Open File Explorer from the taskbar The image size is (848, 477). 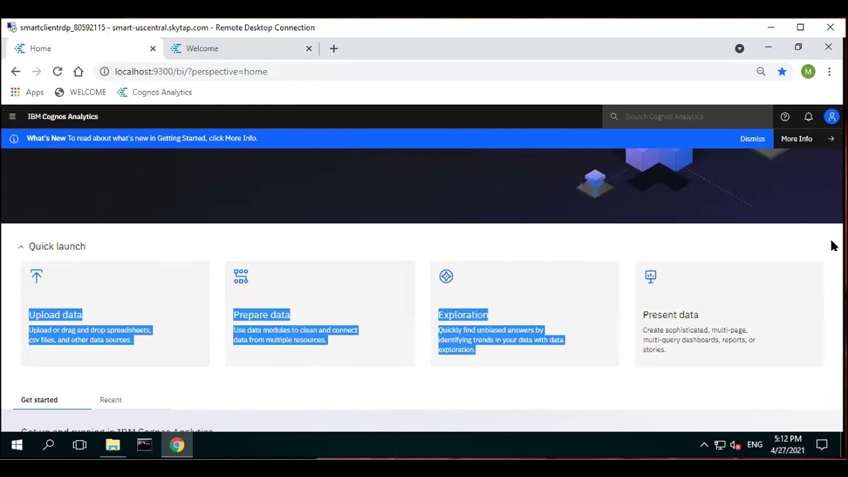[x=112, y=445]
